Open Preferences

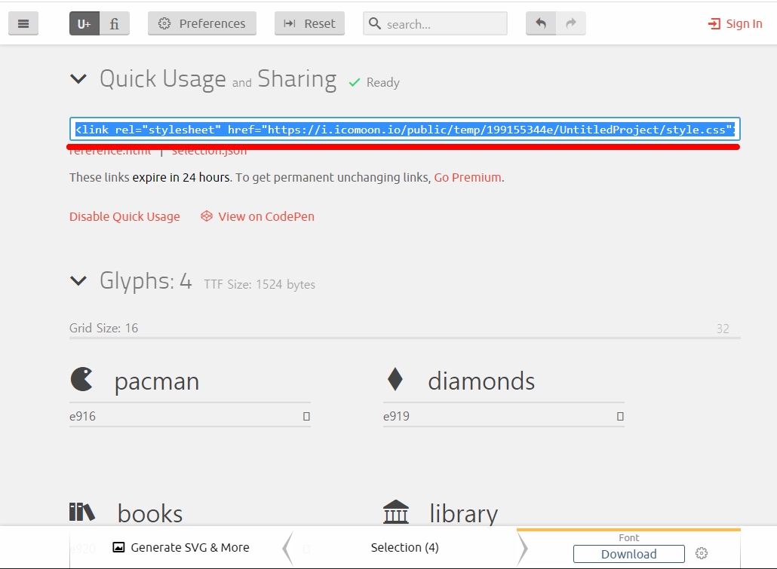[x=202, y=23]
